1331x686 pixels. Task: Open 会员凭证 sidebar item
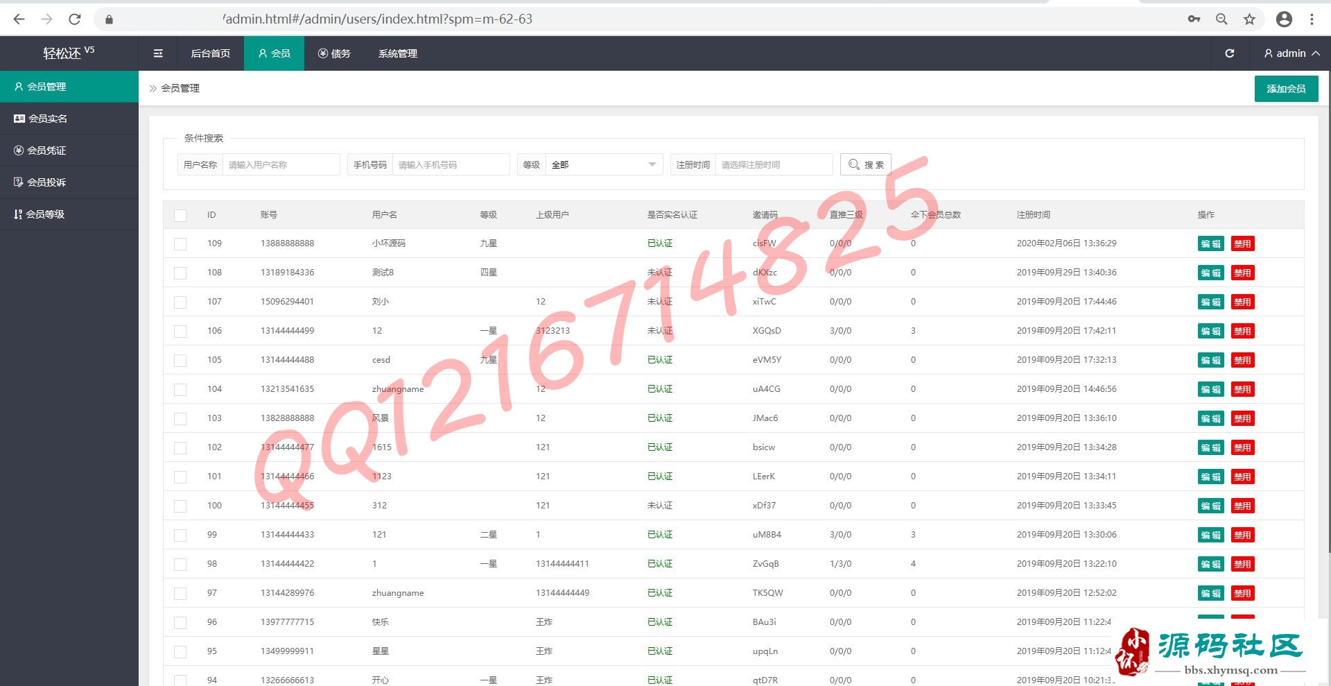click(69, 151)
